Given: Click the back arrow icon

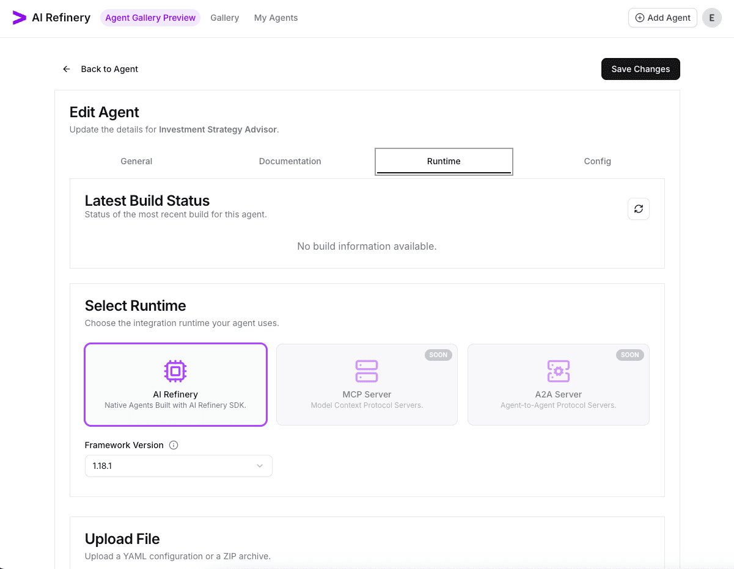Looking at the screenshot, I should [67, 69].
